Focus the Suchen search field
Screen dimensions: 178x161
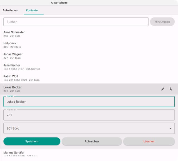pyautogui.click(x=76, y=22)
